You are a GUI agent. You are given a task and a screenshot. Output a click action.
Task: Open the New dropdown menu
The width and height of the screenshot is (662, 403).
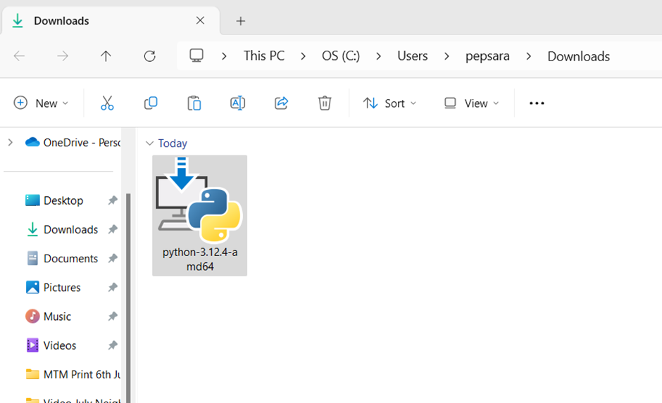pos(41,103)
